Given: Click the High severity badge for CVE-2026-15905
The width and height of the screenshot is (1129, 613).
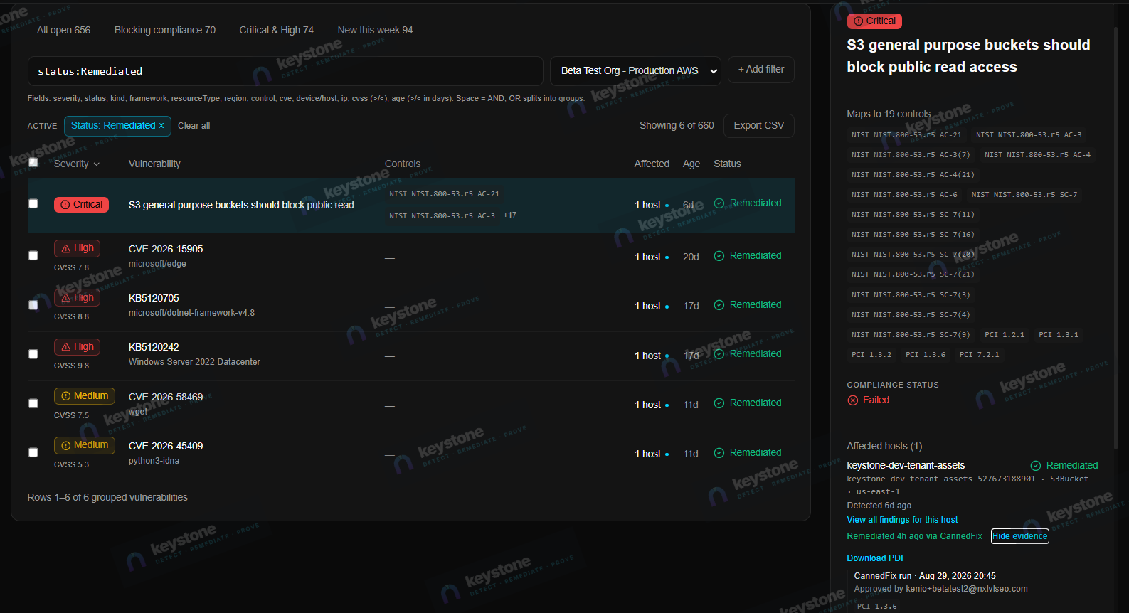Looking at the screenshot, I should click(x=77, y=248).
